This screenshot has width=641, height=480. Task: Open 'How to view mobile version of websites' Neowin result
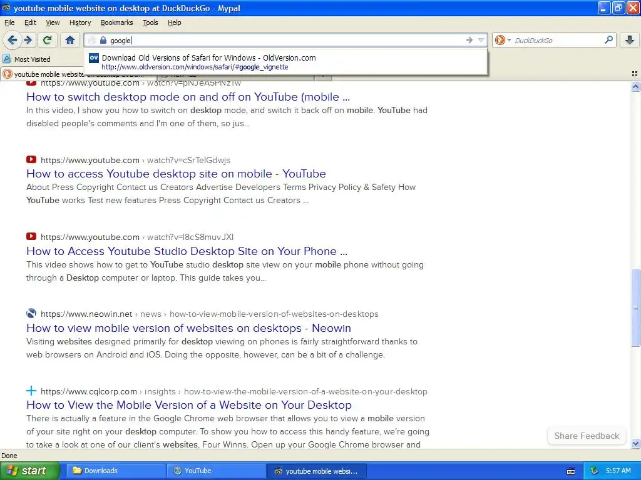[x=188, y=327]
